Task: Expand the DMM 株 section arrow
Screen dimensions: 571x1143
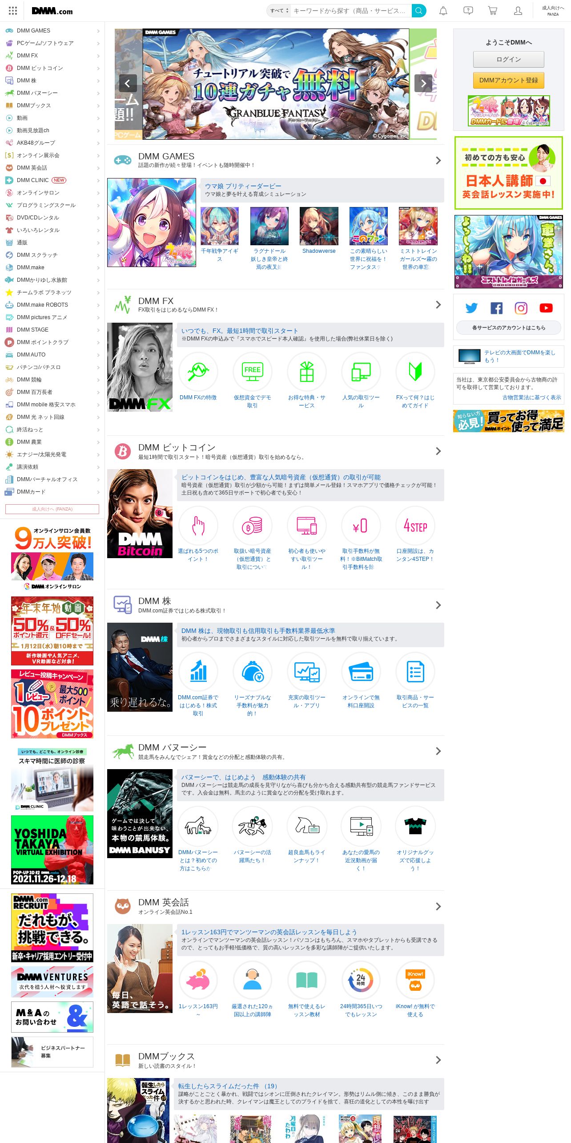Action: click(x=438, y=605)
